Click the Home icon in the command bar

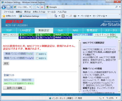point(56,16)
